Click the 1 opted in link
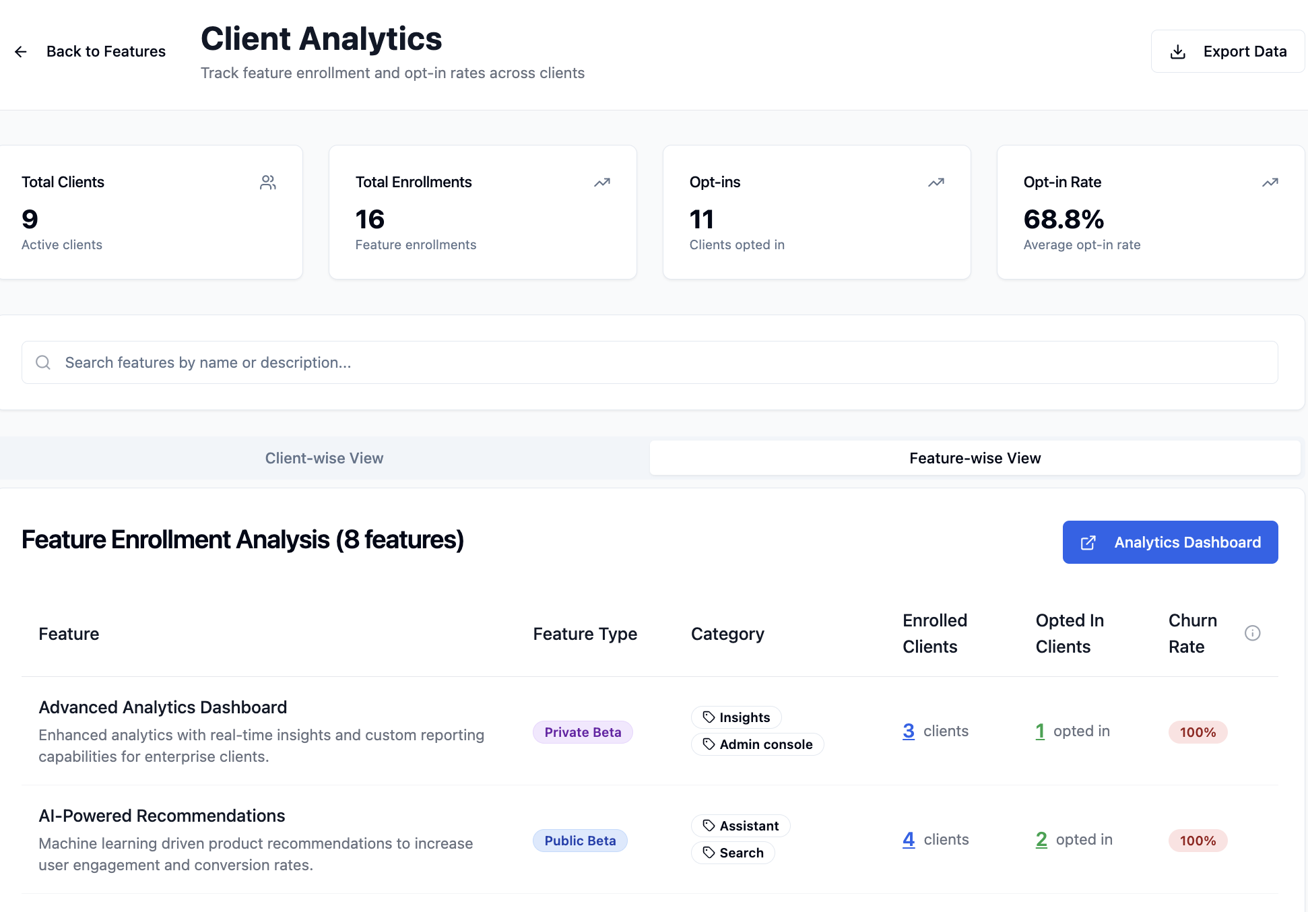This screenshot has width=1308, height=912. point(1040,731)
